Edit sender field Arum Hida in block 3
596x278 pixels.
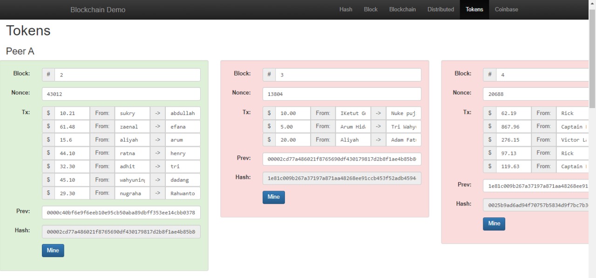(353, 127)
